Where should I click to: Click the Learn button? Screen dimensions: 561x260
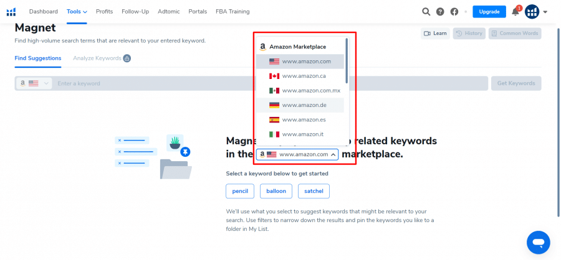(435, 33)
